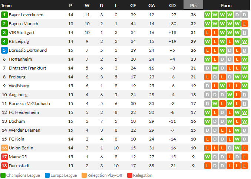This screenshot has height=179, width=251.
Task: Click Bayer Leverkusen's underlined draw form badge
Action: point(244,15)
